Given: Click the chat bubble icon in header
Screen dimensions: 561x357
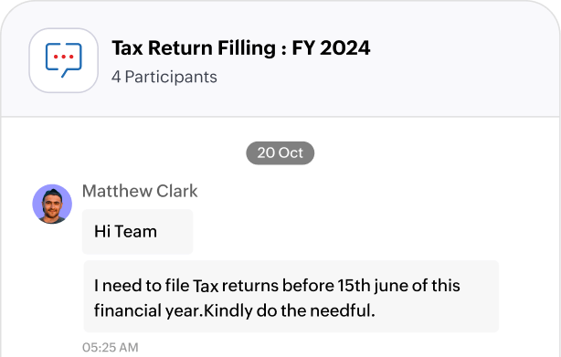Looking at the screenshot, I should (x=64, y=60).
